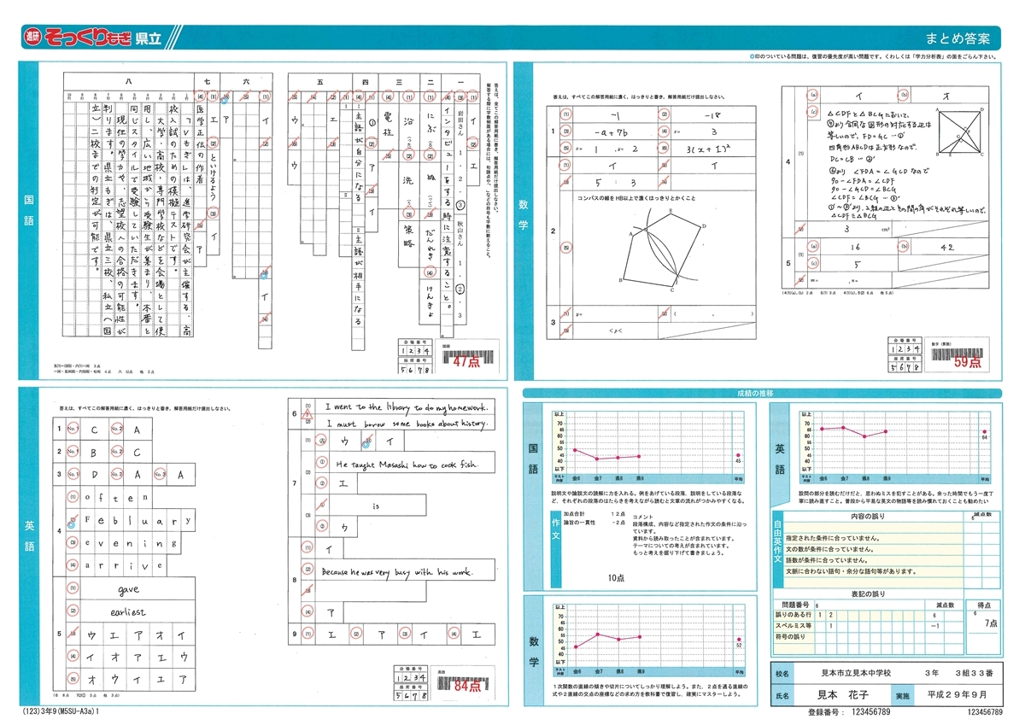Click the 氏名 label in the info box
The width and height of the screenshot is (1025, 725).
tap(783, 694)
